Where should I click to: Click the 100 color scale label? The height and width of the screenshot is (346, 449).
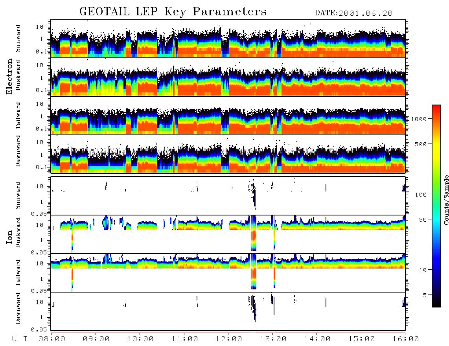421,195
